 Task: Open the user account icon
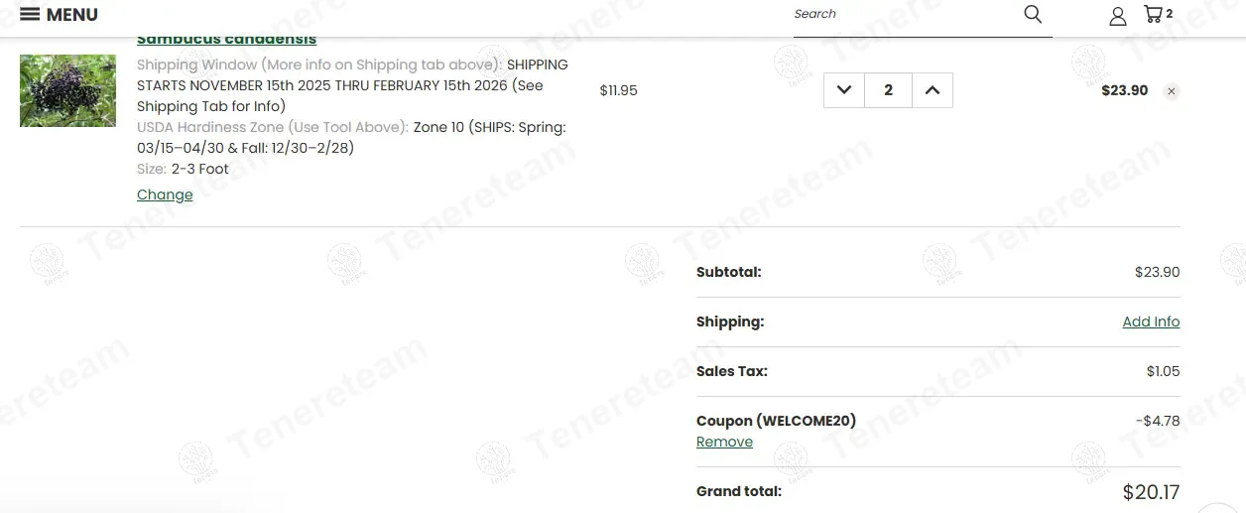[x=1118, y=16]
